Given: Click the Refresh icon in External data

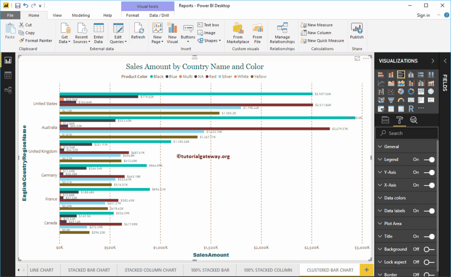Looking at the screenshot, I should tap(138, 31).
